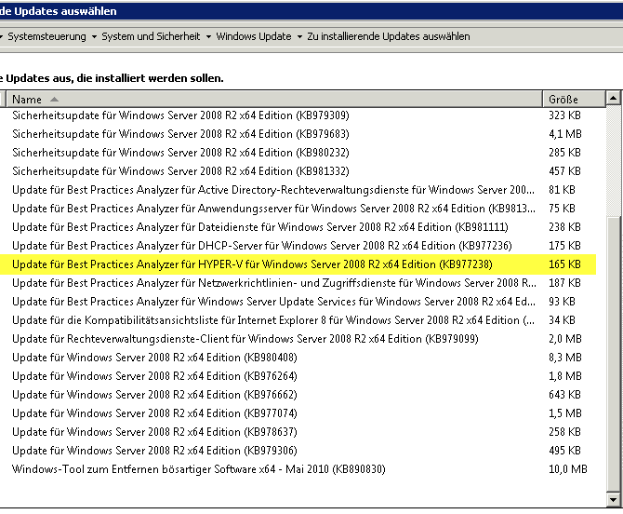Screen dimensions: 623x514
Task: Select Rechteverwaltungsdienste-Client update KB979099
Action: tap(298, 339)
